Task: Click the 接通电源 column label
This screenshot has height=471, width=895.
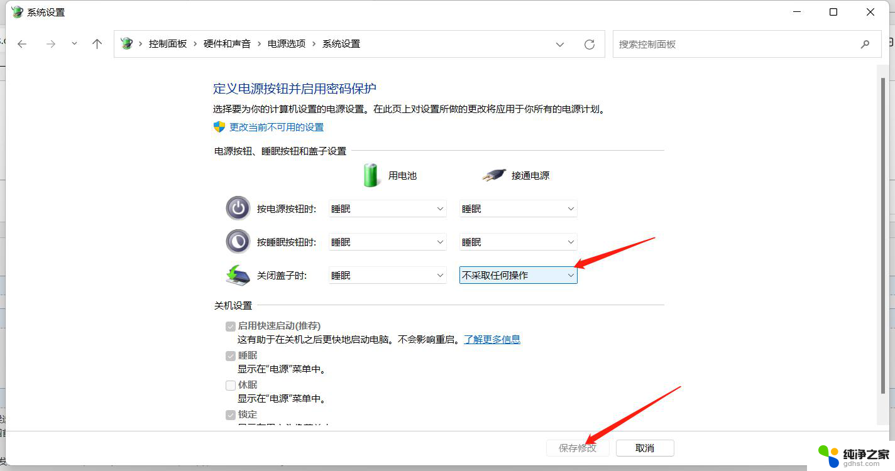Action: 530,176
